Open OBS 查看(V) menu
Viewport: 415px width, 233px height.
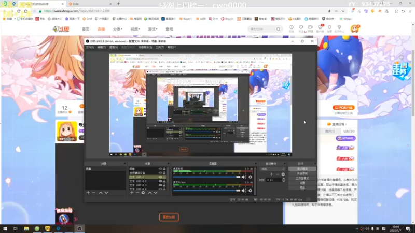click(x=114, y=47)
